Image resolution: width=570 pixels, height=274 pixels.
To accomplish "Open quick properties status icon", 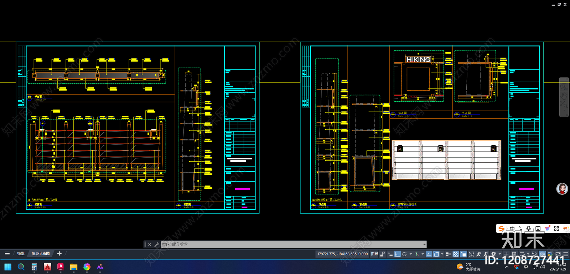I will point(514,254).
